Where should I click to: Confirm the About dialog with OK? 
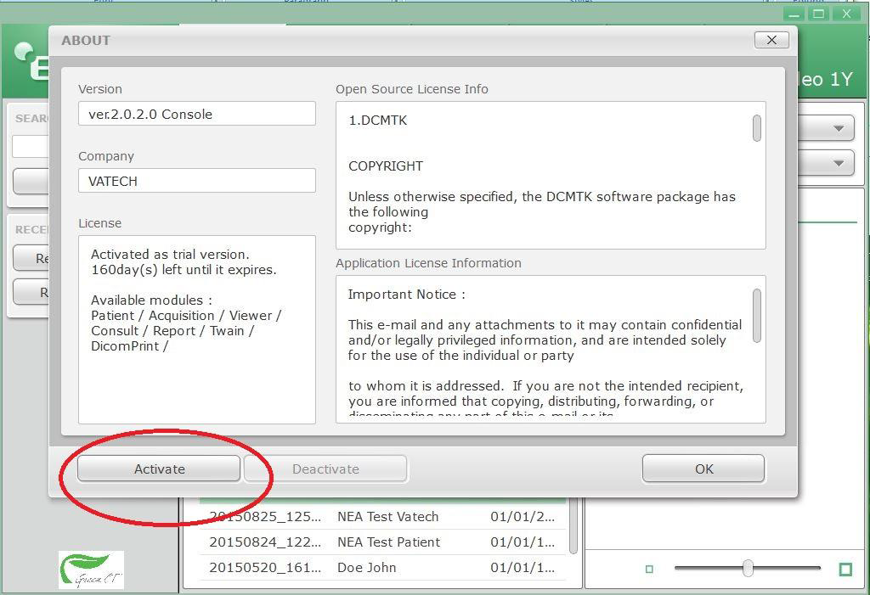point(703,469)
